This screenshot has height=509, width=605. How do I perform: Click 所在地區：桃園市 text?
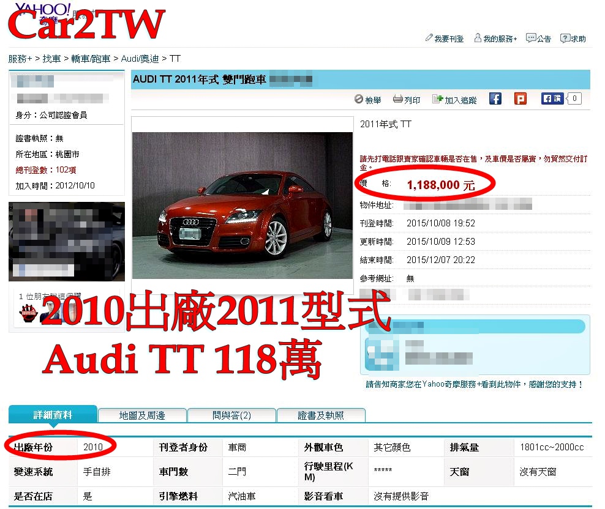coord(47,154)
